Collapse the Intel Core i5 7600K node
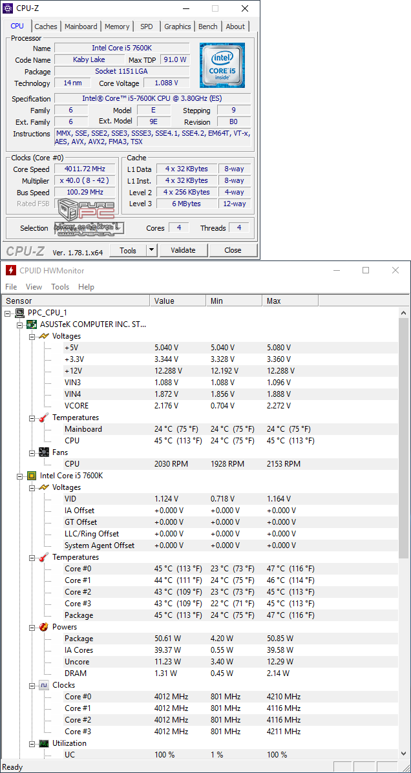The image size is (411, 773). [x=20, y=476]
